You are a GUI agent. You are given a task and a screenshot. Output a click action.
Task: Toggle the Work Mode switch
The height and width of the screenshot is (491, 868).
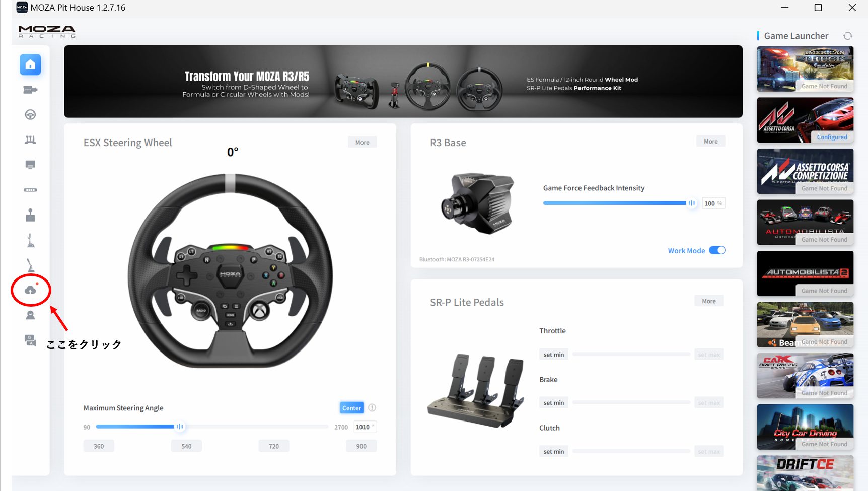[x=717, y=250]
